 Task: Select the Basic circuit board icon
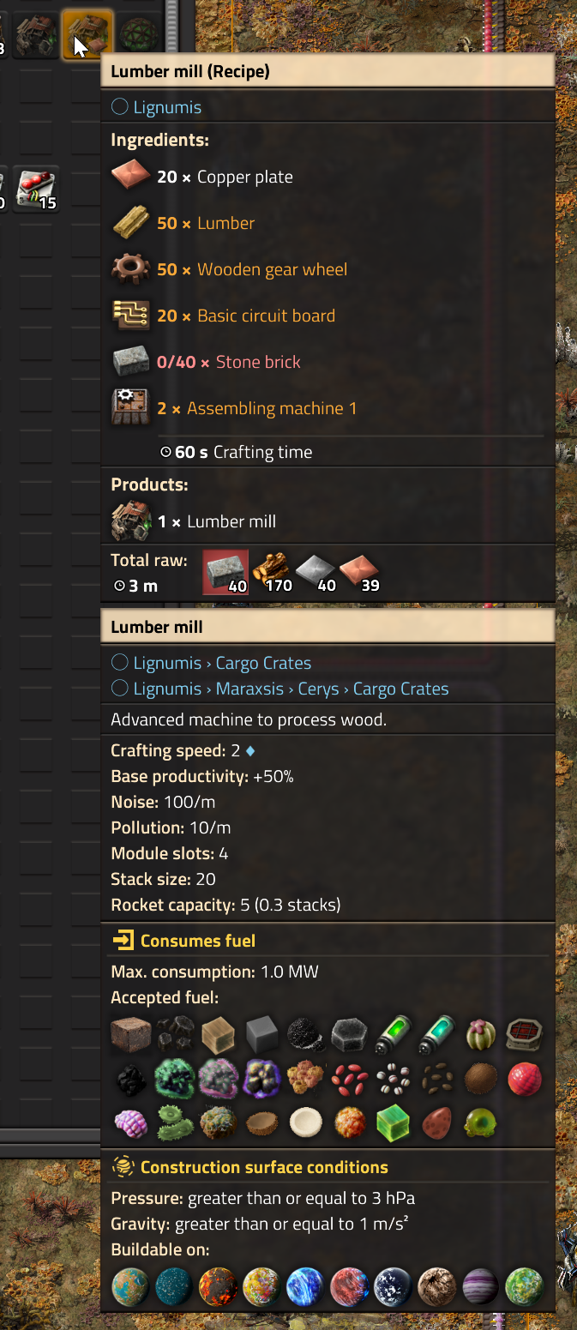pos(131,316)
